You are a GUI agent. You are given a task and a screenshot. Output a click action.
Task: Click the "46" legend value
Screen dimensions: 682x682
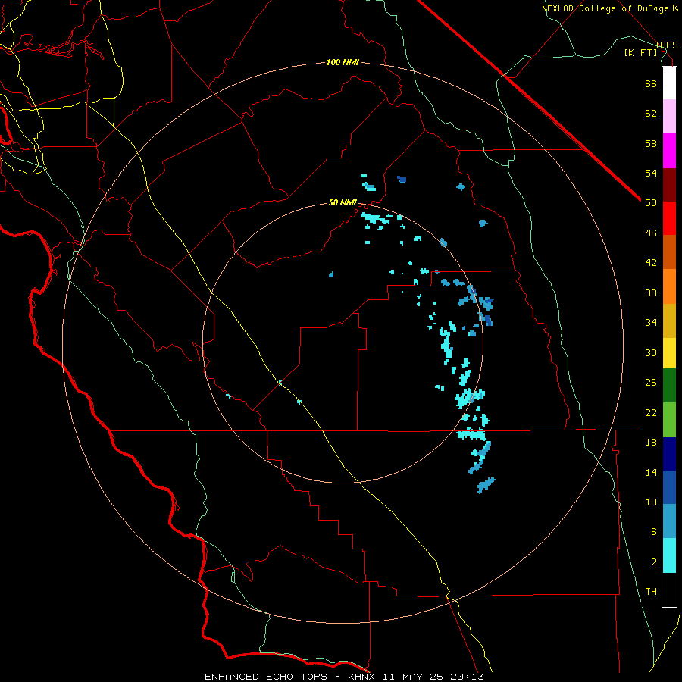tap(651, 233)
